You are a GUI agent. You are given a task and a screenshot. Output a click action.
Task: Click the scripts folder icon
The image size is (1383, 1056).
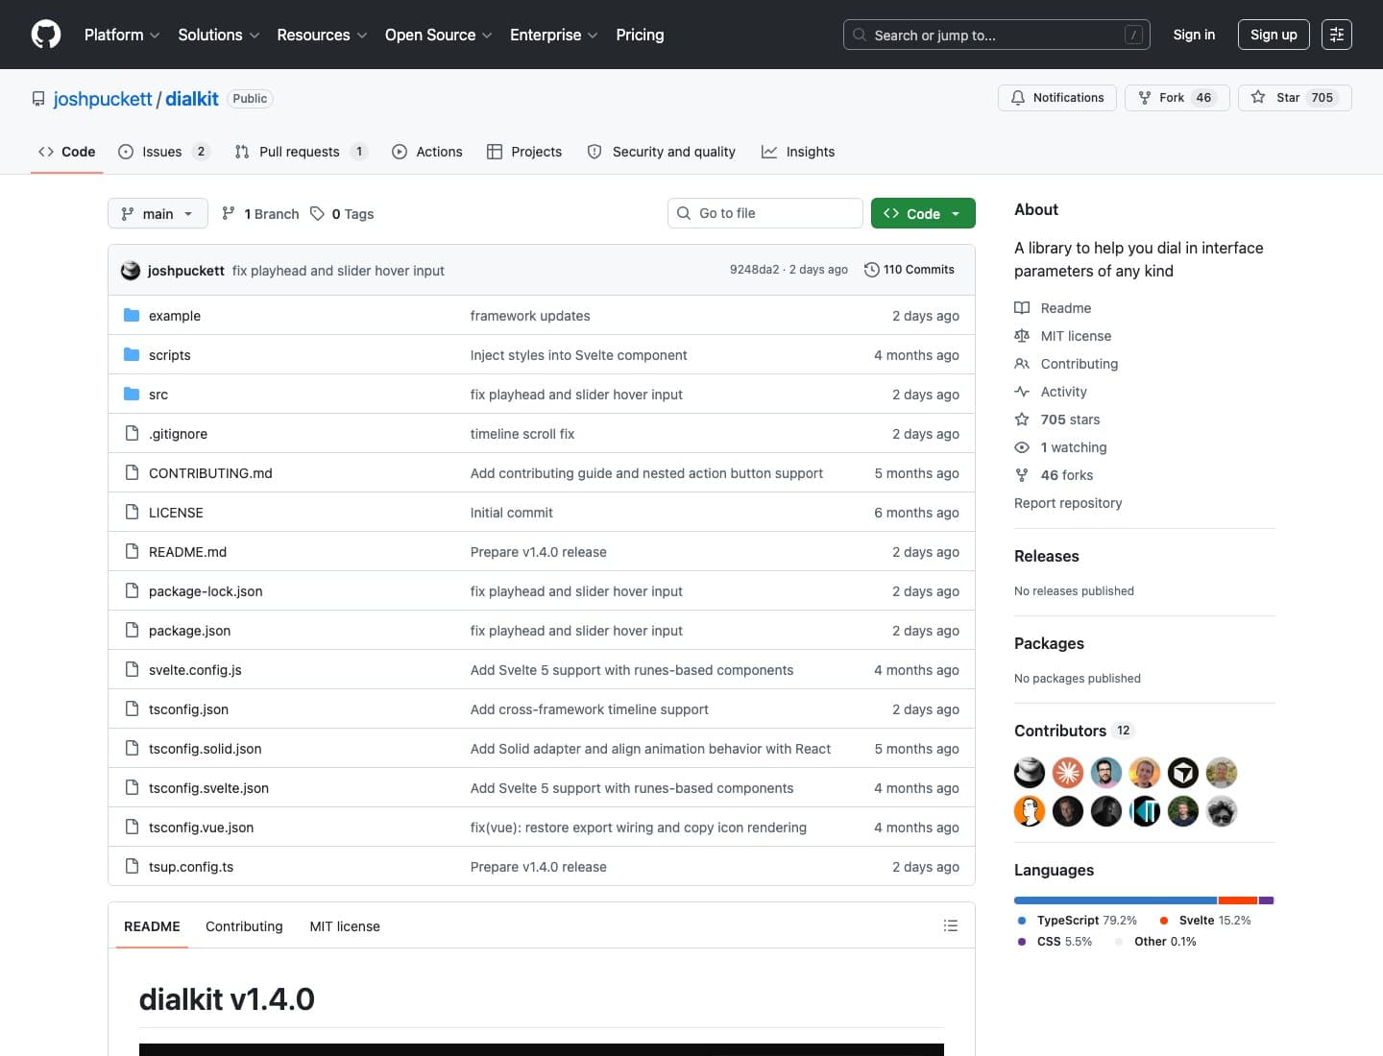(132, 354)
